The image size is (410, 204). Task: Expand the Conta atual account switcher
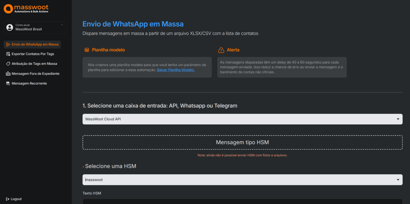pos(62,25)
